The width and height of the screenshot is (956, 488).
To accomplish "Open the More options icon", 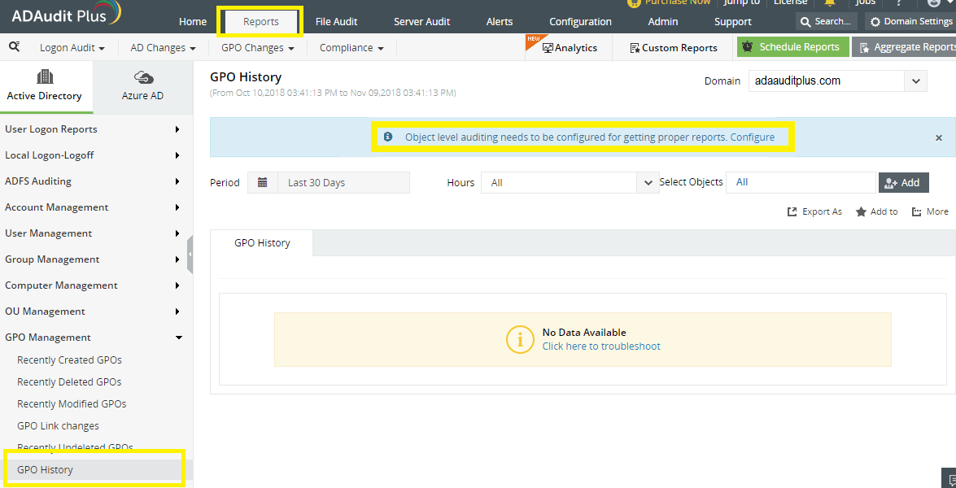I will click(917, 211).
